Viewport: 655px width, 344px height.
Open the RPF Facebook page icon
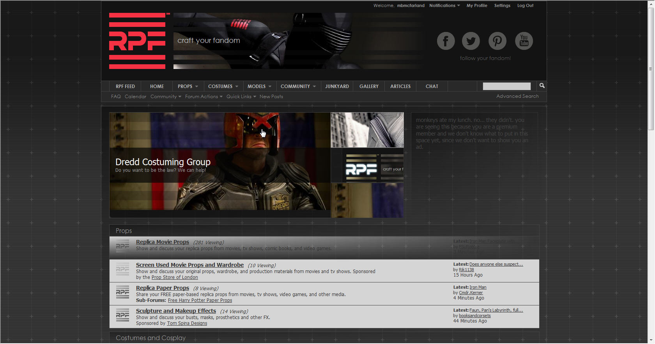click(x=446, y=41)
